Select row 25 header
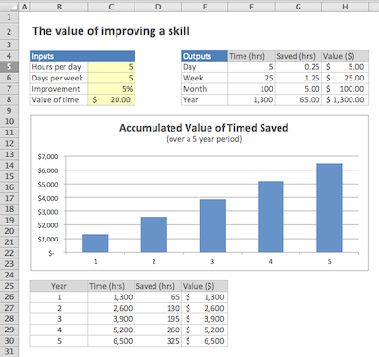Image resolution: width=379 pixels, height=357 pixels. click(9, 286)
